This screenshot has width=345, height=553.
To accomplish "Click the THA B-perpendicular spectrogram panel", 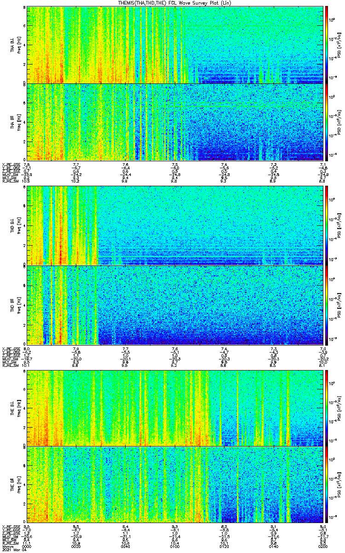I will point(175,44).
